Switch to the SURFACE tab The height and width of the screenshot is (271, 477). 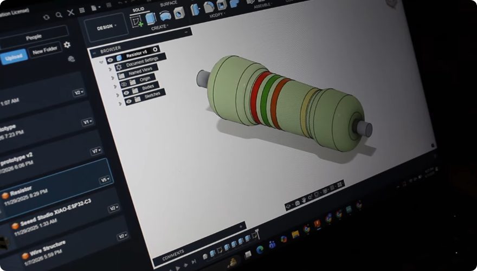168,4
